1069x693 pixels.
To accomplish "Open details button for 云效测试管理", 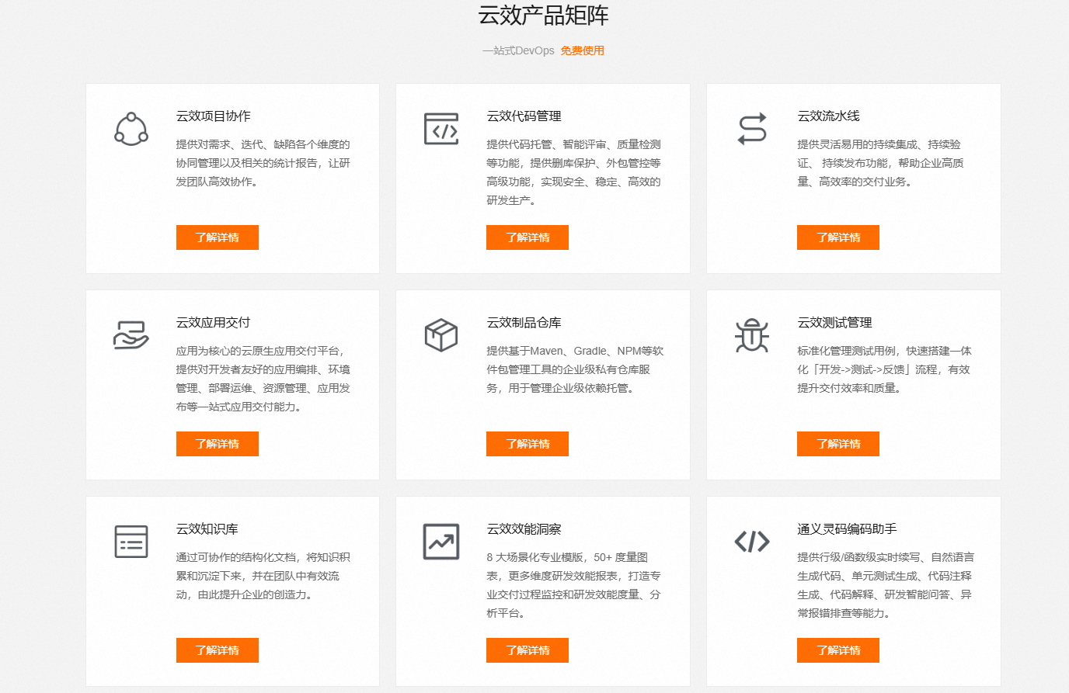I will click(837, 444).
